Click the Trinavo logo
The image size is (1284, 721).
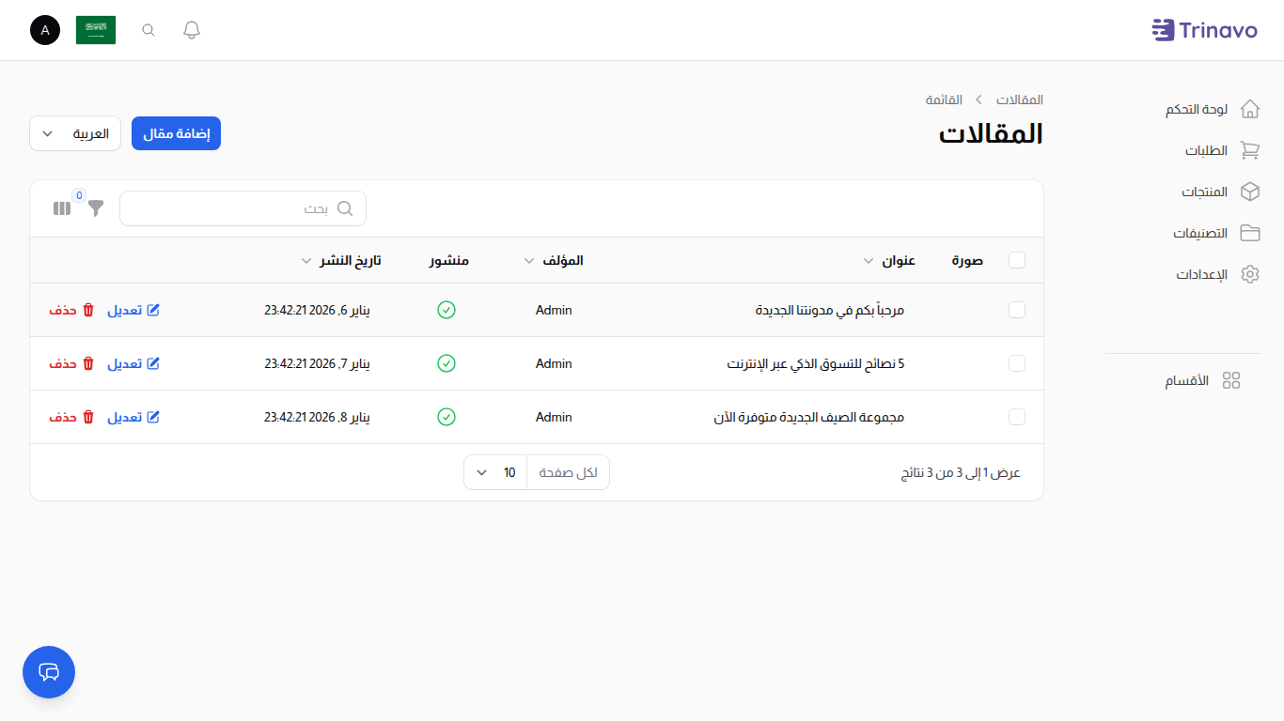[x=1205, y=29]
